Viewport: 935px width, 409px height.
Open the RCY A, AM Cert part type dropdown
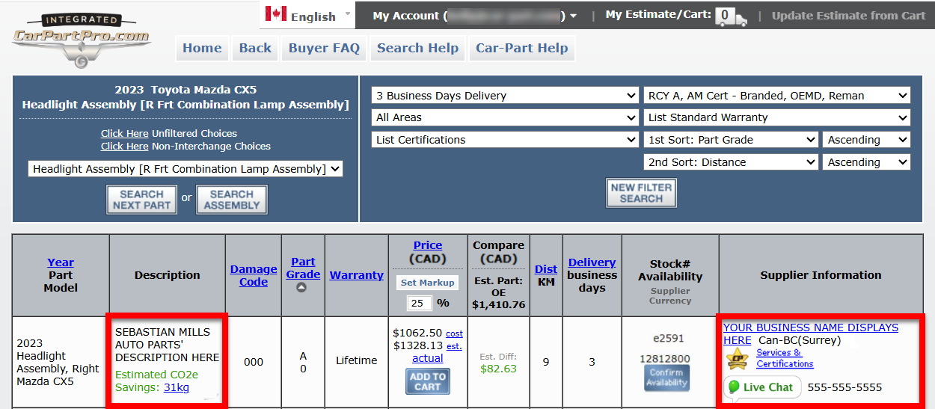click(x=777, y=96)
